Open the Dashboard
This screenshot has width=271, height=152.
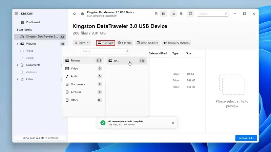pyautogui.click(x=33, y=22)
